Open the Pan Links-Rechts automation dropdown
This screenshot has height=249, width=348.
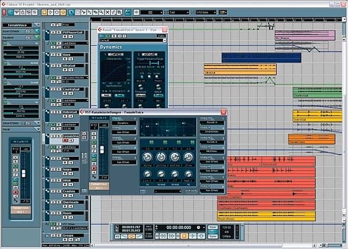(x=75, y=78)
